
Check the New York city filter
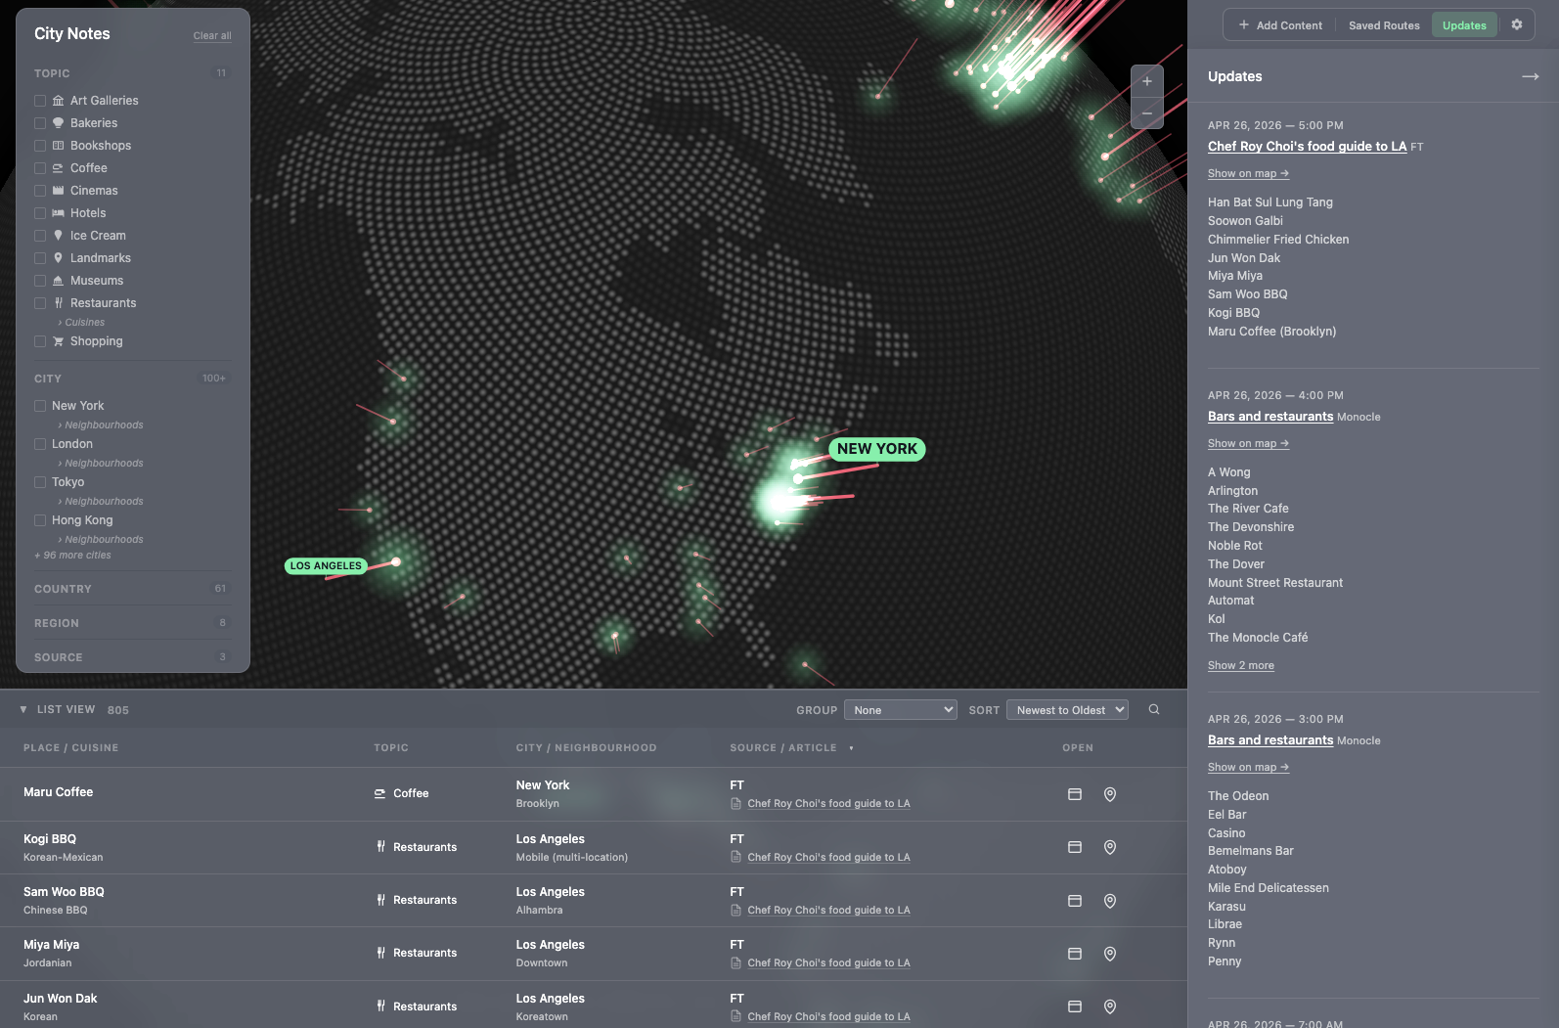pos(40,406)
